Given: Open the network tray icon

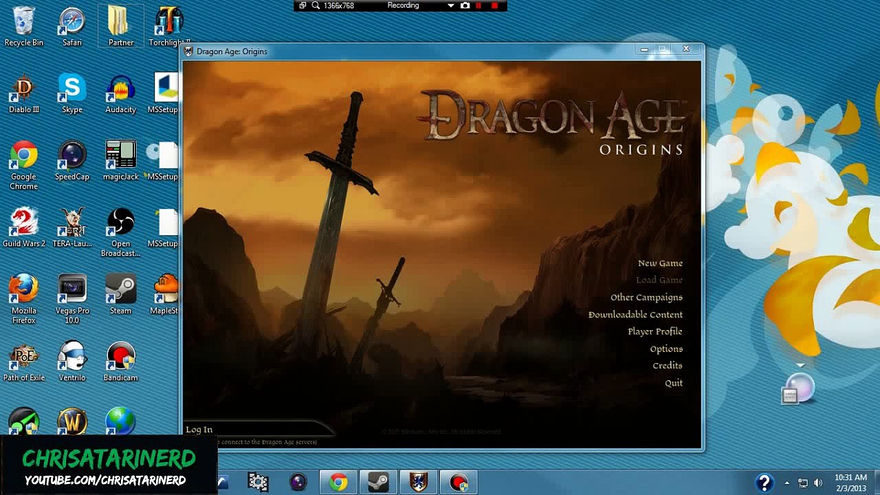Looking at the screenshot, I should [802, 483].
